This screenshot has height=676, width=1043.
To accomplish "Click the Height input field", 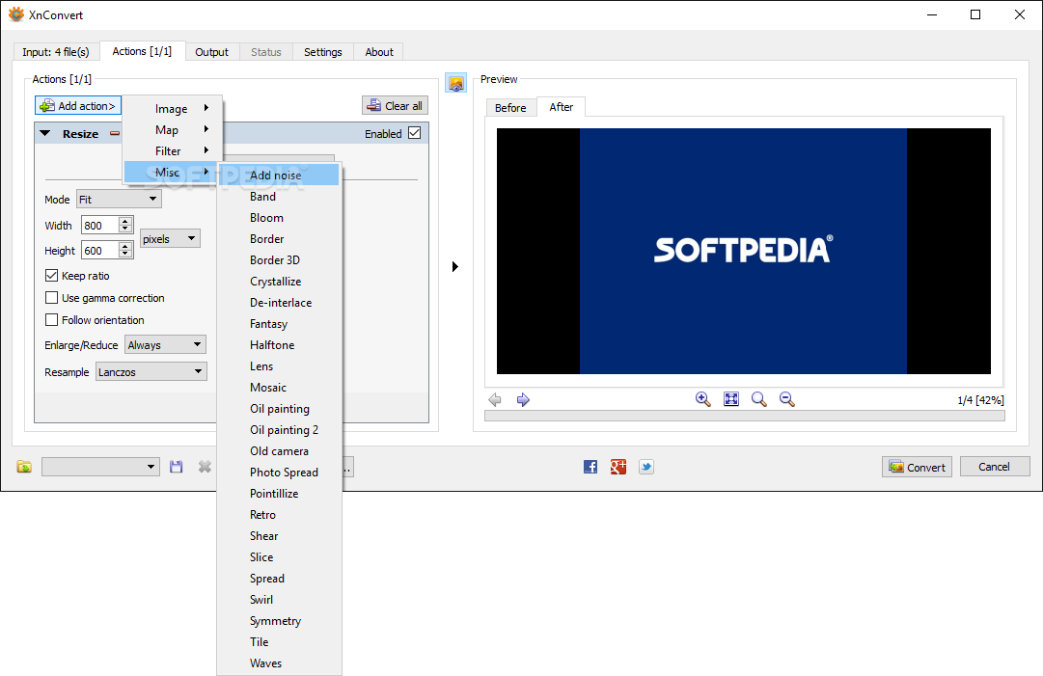I will [100, 251].
